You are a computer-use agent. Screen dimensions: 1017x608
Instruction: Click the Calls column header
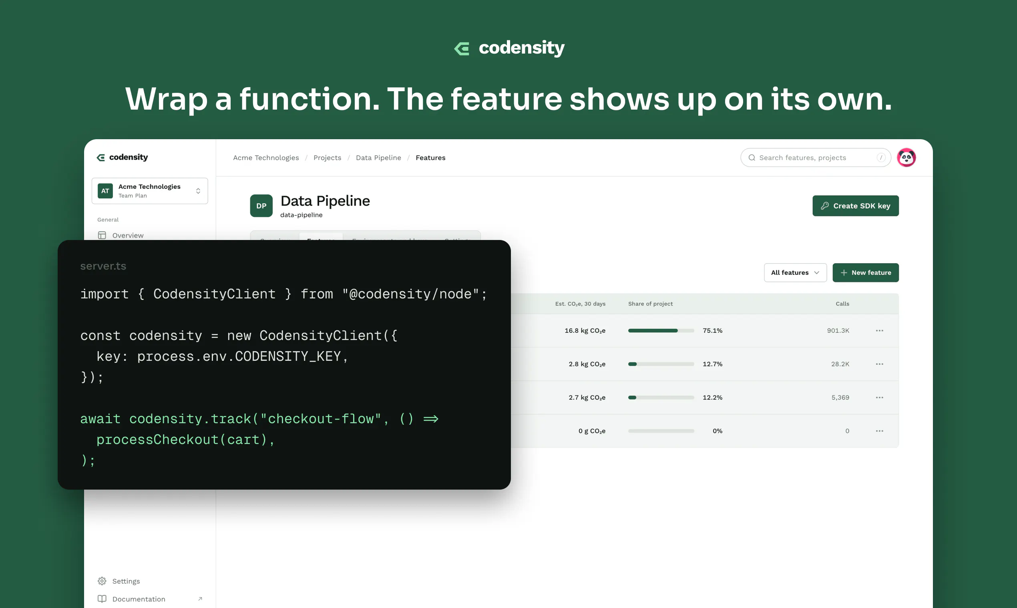point(842,304)
